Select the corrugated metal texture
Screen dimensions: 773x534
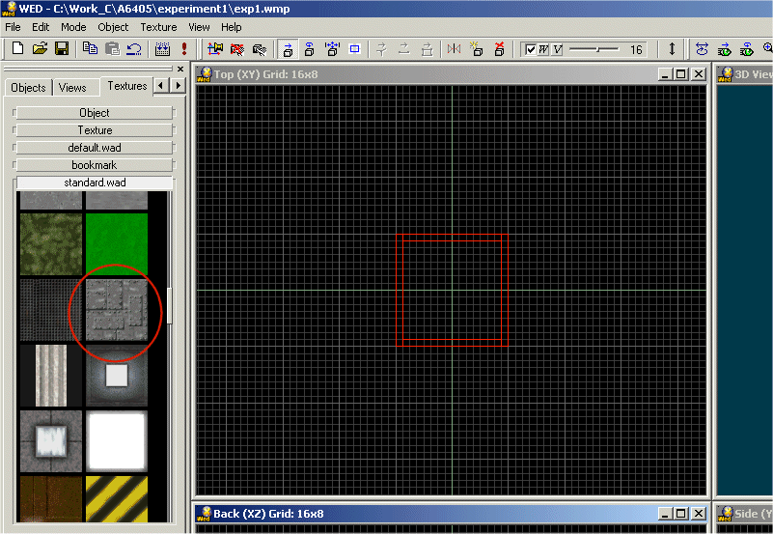tap(51, 376)
